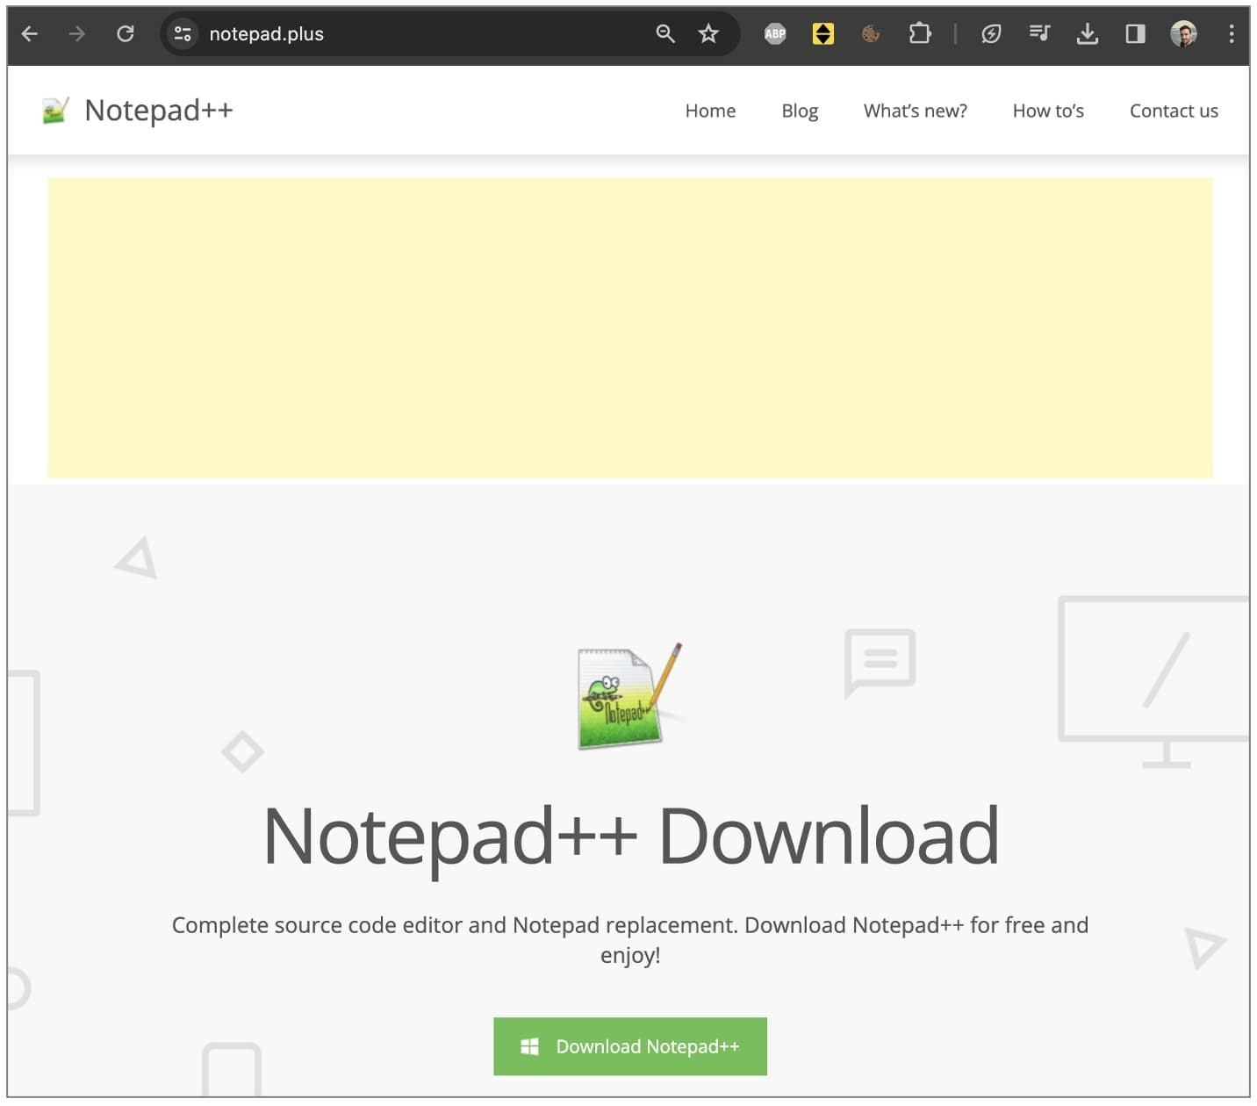Open the Home menu item
The height and width of the screenshot is (1106, 1257).
tap(710, 111)
